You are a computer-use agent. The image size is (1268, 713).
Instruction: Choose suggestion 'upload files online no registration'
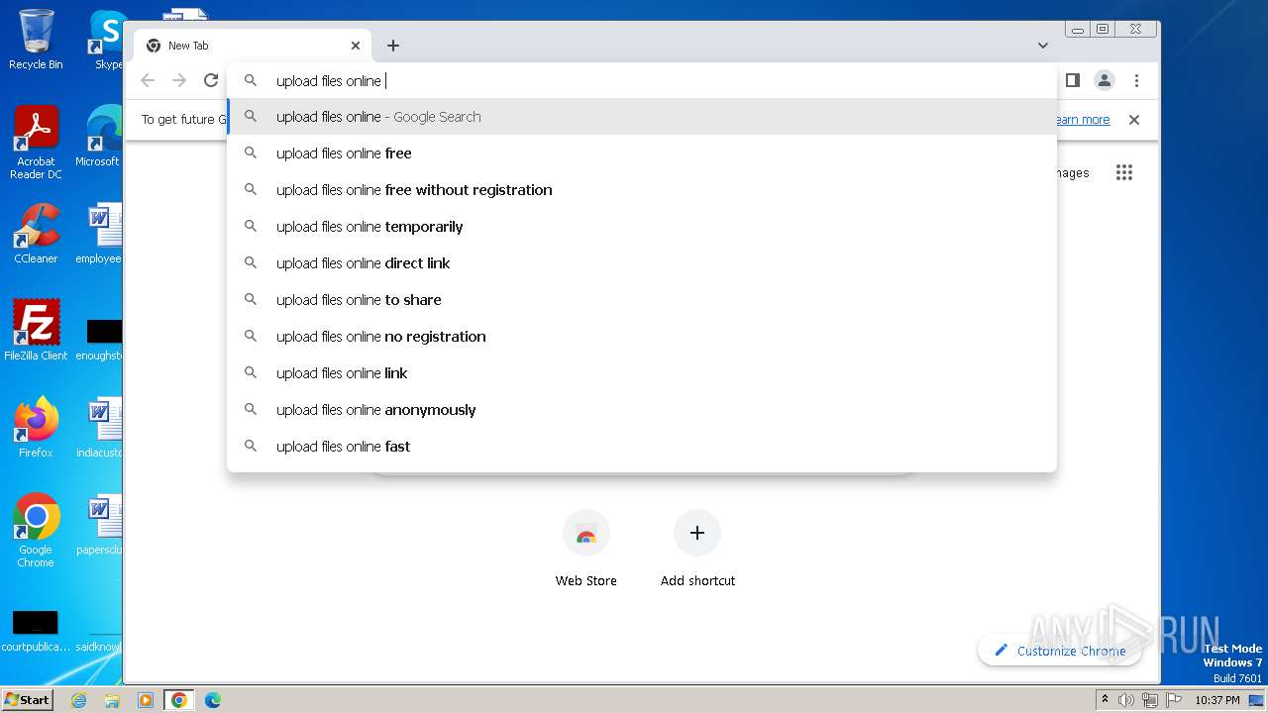pos(642,337)
